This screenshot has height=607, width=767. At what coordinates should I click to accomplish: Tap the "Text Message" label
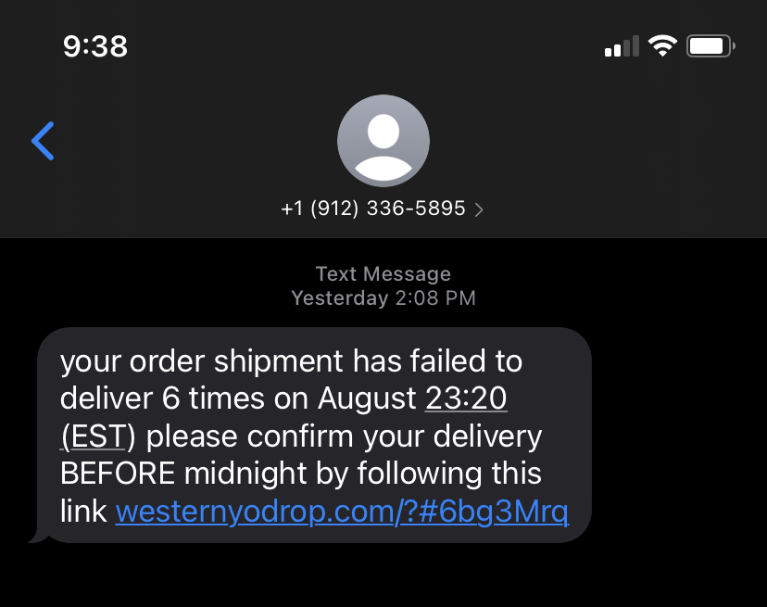[383, 274]
